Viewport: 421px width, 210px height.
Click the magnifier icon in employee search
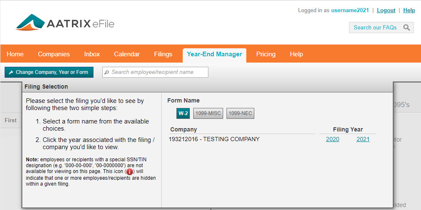point(107,72)
